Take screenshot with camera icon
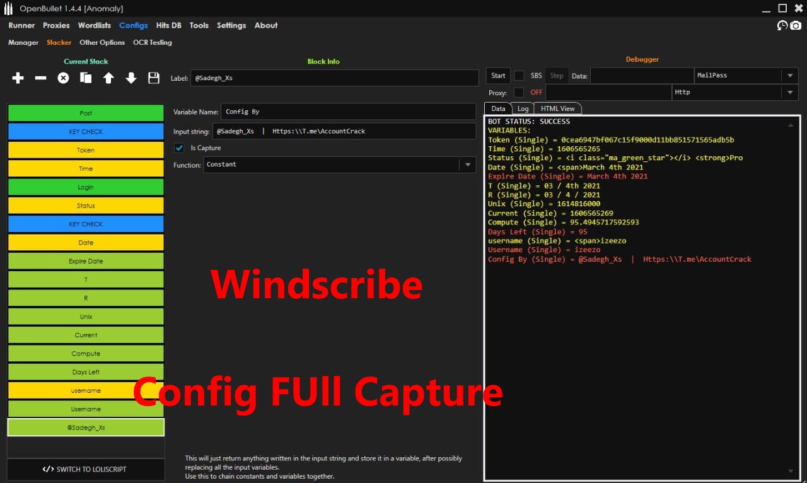 [796, 26]
